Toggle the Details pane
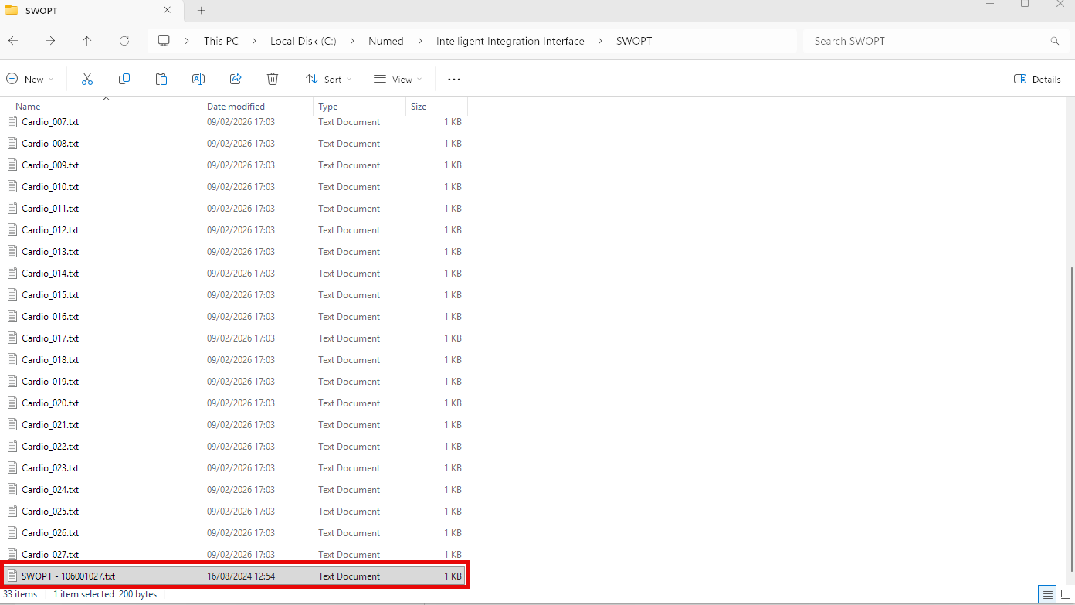 (1037, 79)
